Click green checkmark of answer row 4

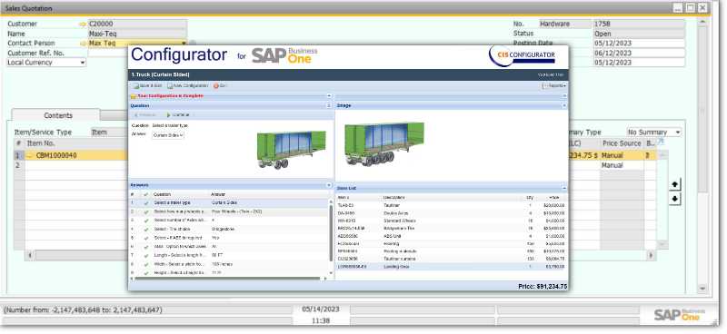click(x=146, y=229)
